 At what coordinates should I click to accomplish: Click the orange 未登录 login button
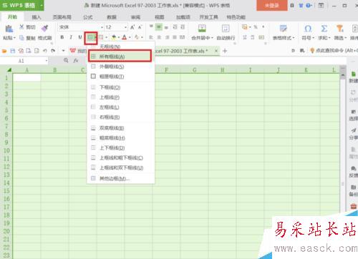(272, 5)
